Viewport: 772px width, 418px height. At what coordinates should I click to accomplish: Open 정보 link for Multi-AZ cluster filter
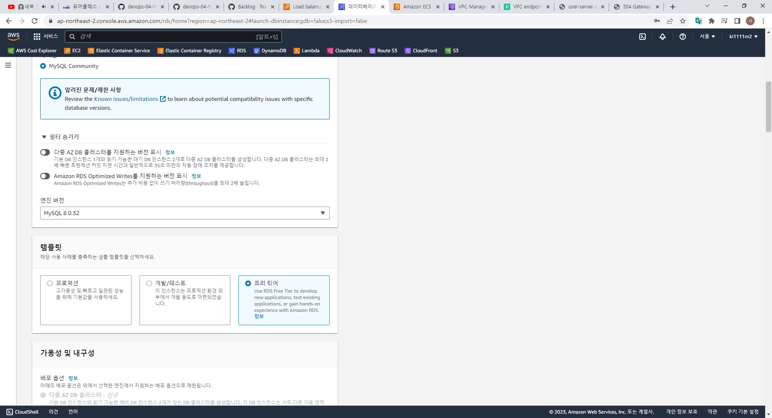click(x=170, y=152)
